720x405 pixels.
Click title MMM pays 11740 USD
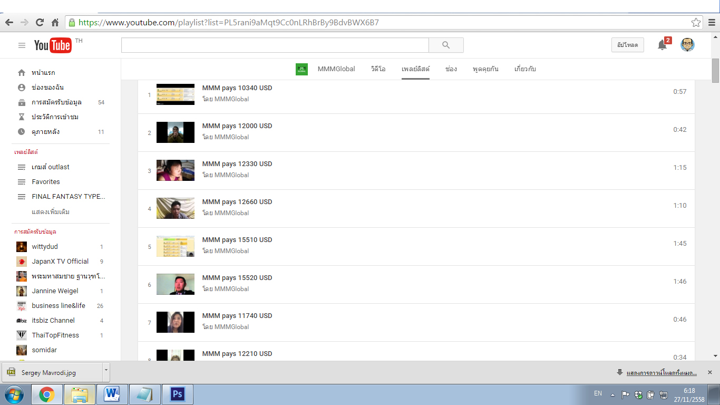tap(237, 316)
